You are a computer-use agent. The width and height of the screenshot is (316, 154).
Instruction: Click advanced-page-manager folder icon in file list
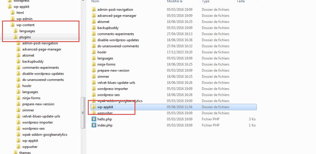coord(94,16)
